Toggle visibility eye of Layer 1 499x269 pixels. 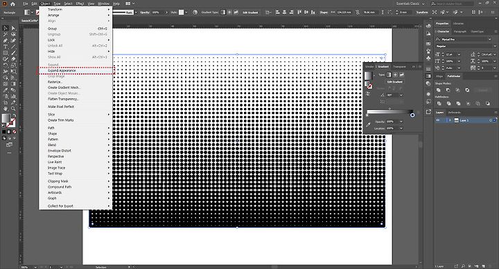(x=438, y=120)
